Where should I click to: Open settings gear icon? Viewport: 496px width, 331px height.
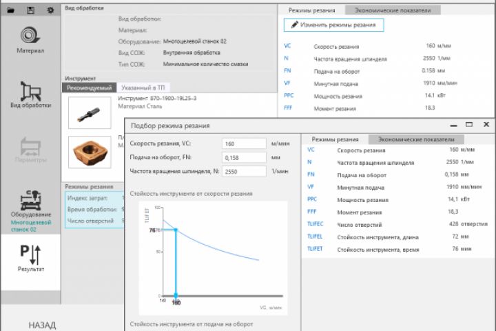[x=50, y=10]
